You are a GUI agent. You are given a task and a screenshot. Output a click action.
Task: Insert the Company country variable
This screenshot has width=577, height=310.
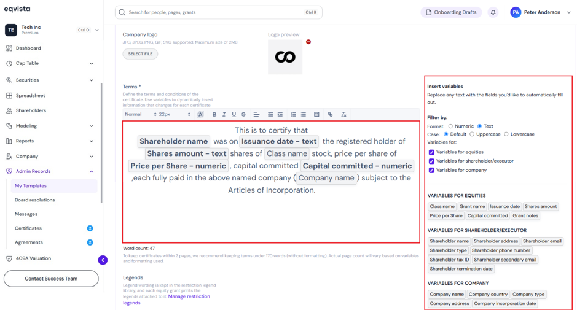click(488, 295)
